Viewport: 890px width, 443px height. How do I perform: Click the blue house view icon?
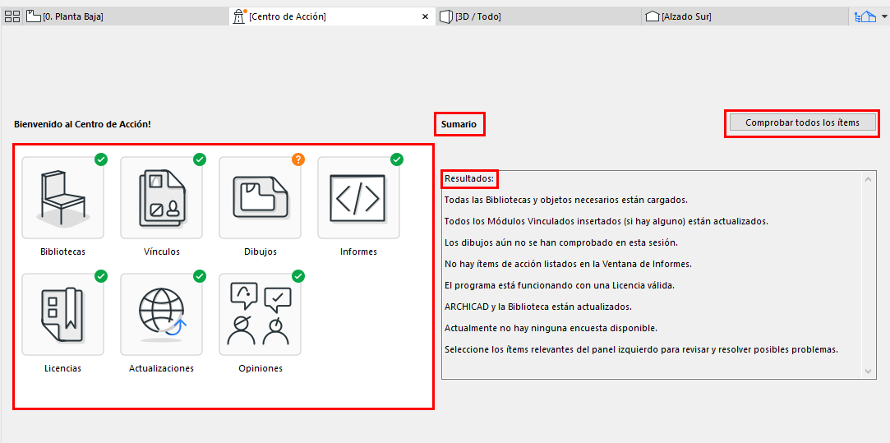click(865, 17)
